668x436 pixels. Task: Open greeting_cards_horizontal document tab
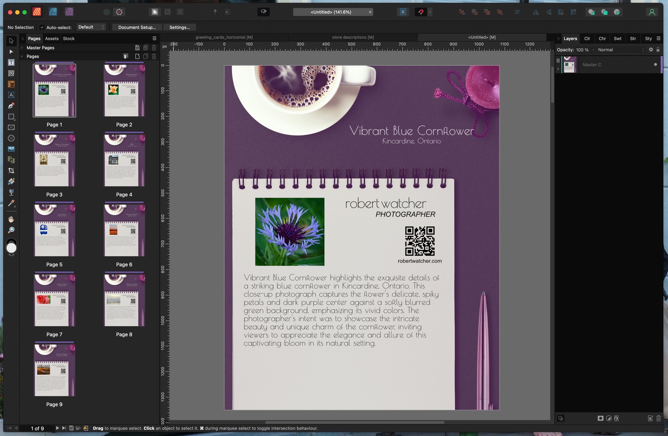tap(224, 37)
